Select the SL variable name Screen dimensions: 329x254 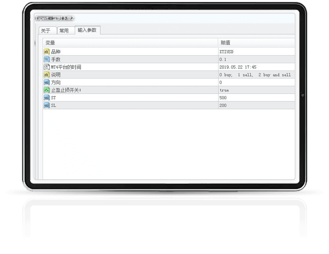(x=54, y=106)
